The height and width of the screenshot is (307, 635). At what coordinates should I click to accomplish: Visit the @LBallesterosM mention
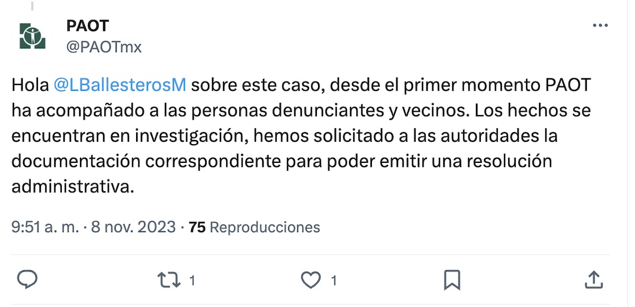[x=120, y=85]
